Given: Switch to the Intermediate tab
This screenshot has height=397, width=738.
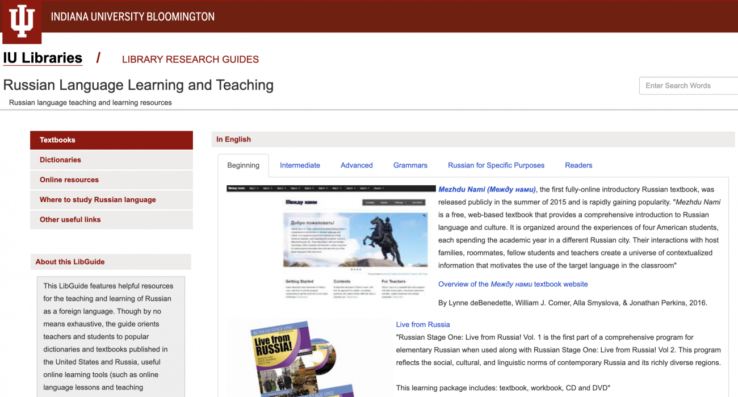Looking at the screenshot, I should 300,165.
